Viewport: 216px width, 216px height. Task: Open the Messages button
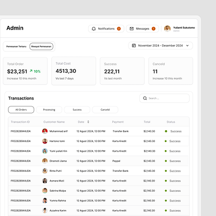pos(143,29)
